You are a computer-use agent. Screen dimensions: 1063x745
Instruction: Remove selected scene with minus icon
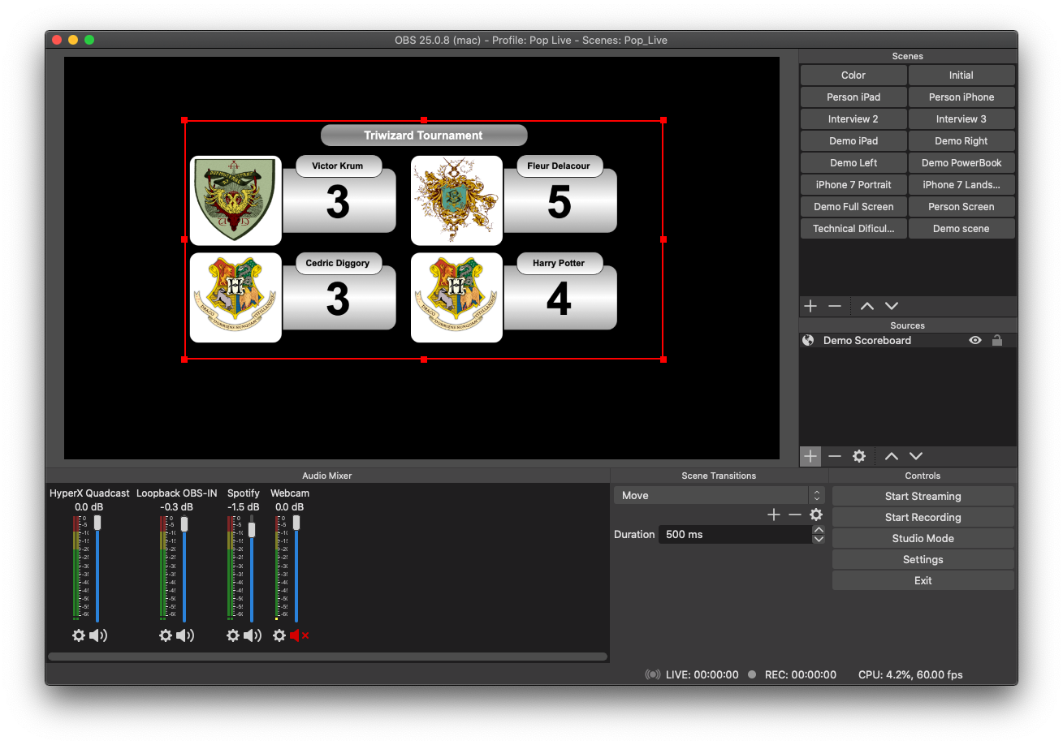(x=835, y=306)
